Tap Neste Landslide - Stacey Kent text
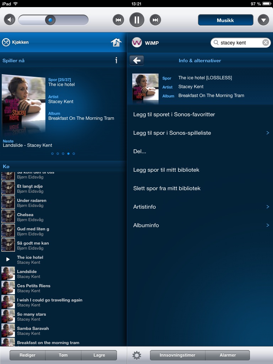Viewport: 273px width, 364px height. pos(27,143)
